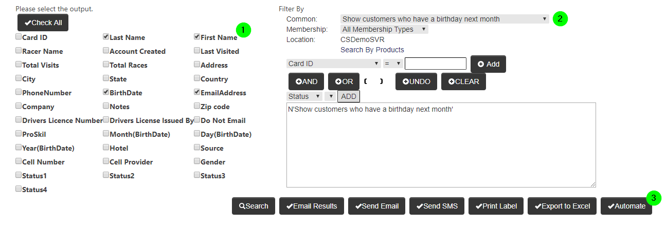
Task: Uncheck the Last Name checkbox
Action: tap(105, 37)
